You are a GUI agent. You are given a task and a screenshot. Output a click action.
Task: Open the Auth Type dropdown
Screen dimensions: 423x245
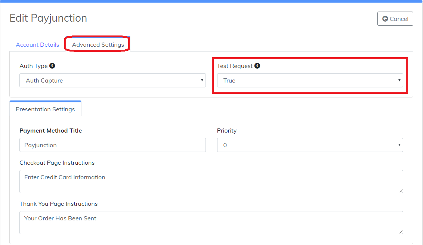pos(112,80)
